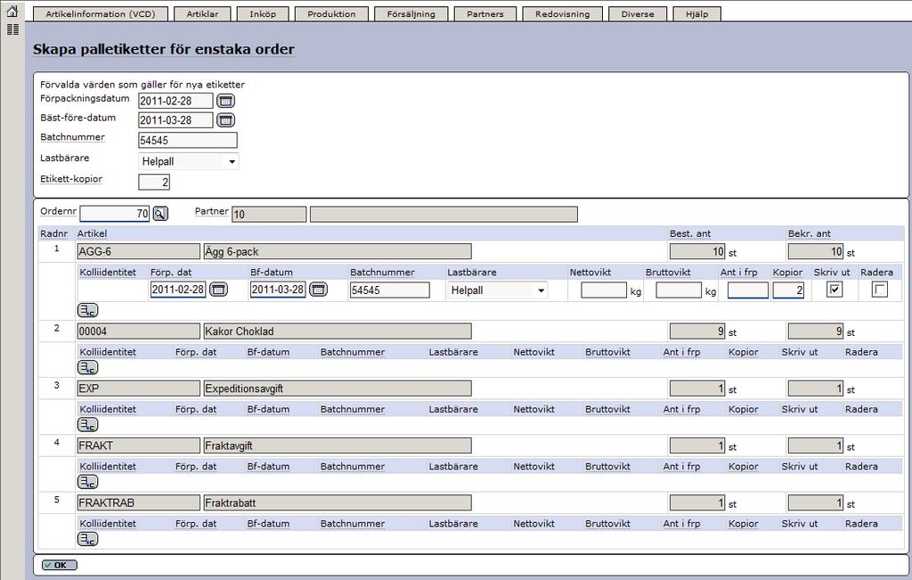Screen dimensions: 912x580
Task: Open the Försäljning menu
Action: [411, 14]
